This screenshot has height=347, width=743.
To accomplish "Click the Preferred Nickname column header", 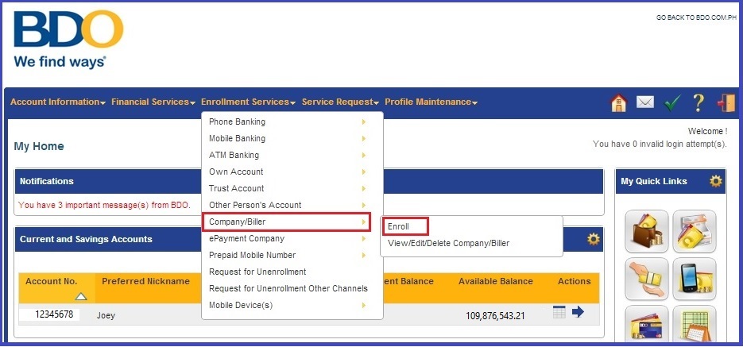I will (145, 281).
